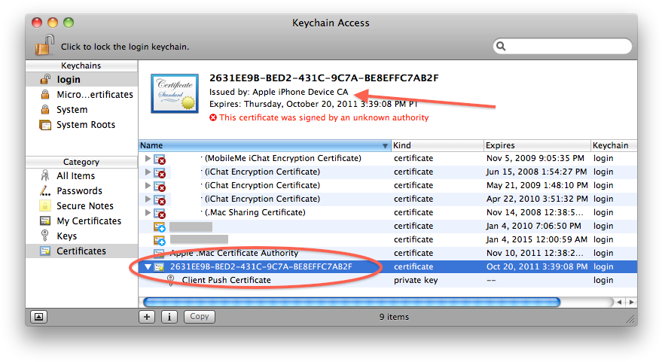This screenshot has height=362, width=662.
Task: Click certificate icon of row expiring Jan 4, 2010
Action: tap(160, 227)
